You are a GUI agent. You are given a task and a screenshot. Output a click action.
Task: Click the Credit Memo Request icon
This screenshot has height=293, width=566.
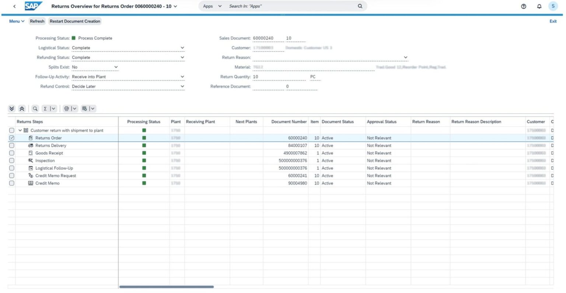point(31,176)
